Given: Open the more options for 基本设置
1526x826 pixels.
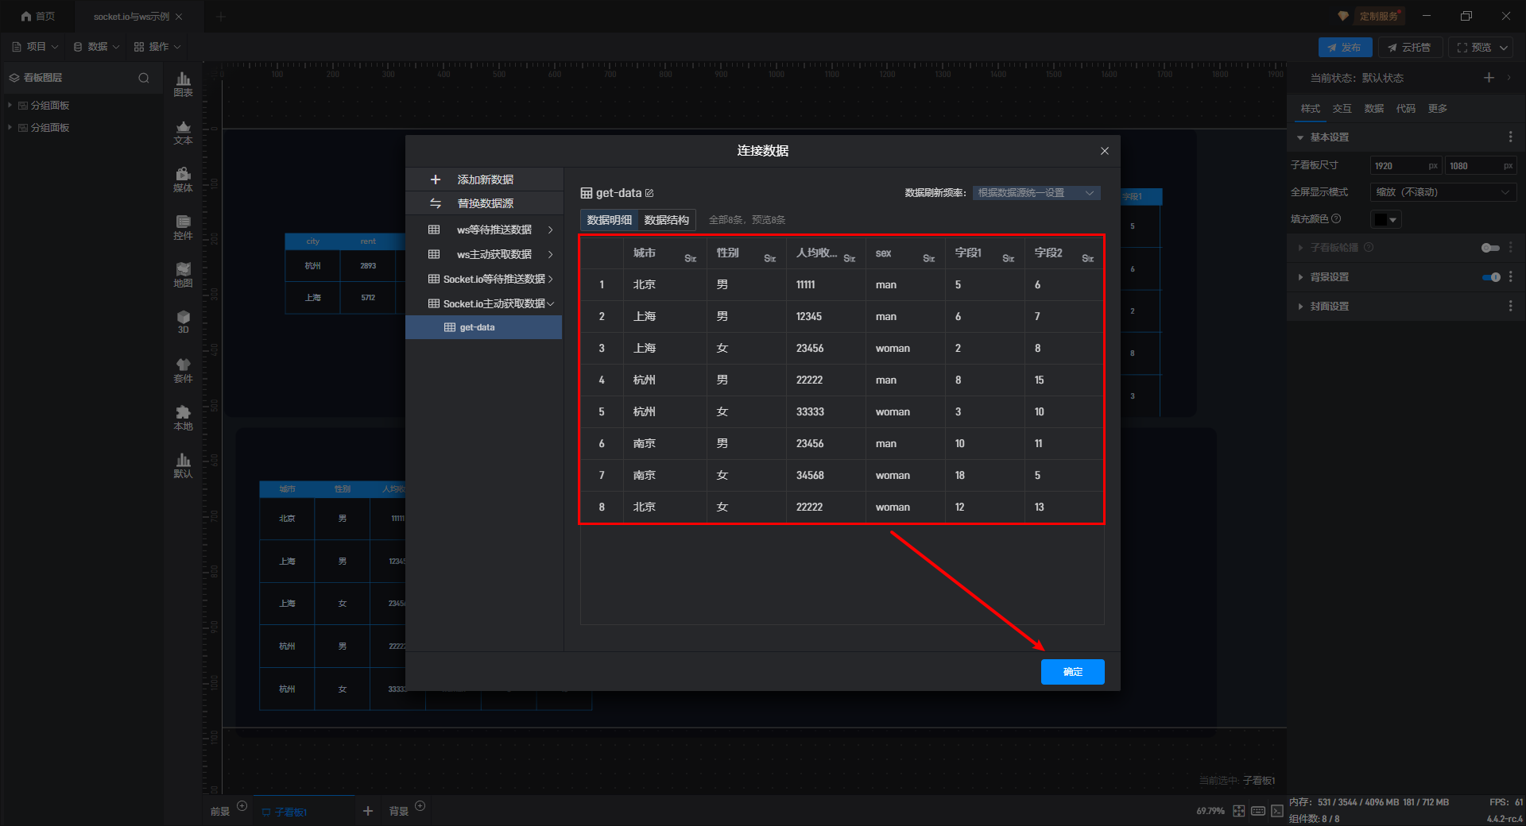Looking at the screenshot, I should [x=1510, y=137].
